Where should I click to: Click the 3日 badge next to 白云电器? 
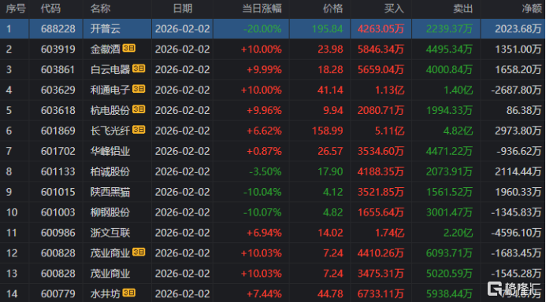click(x=139, y=68)
